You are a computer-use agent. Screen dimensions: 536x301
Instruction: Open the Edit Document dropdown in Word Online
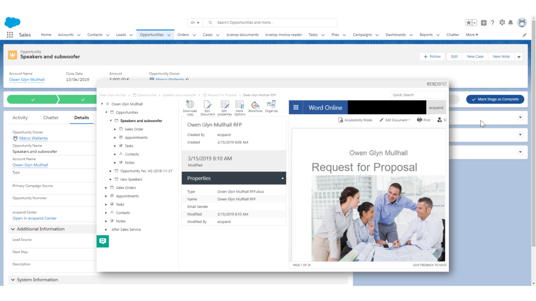point(395,120)
